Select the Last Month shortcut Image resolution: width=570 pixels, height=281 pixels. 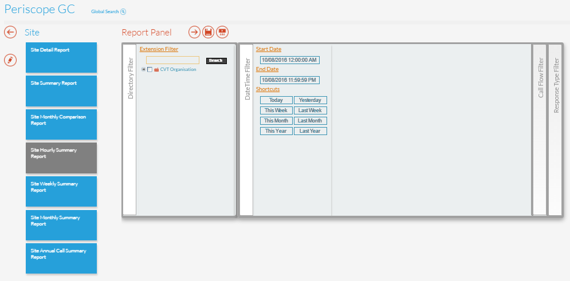click(x=310, y=121)
